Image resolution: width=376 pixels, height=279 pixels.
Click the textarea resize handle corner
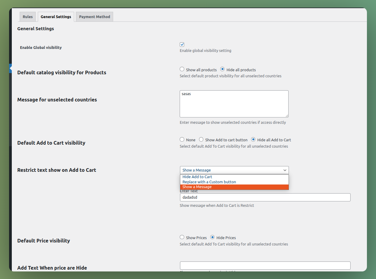287,116
